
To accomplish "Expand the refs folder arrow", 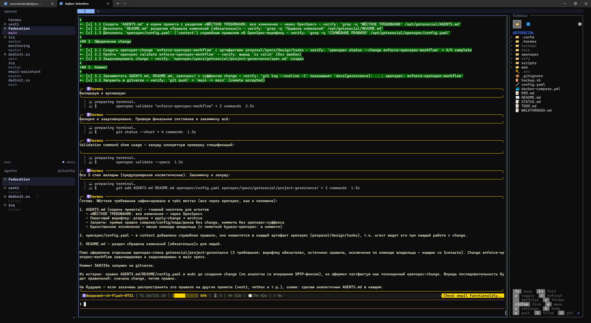I will [512, 59].
